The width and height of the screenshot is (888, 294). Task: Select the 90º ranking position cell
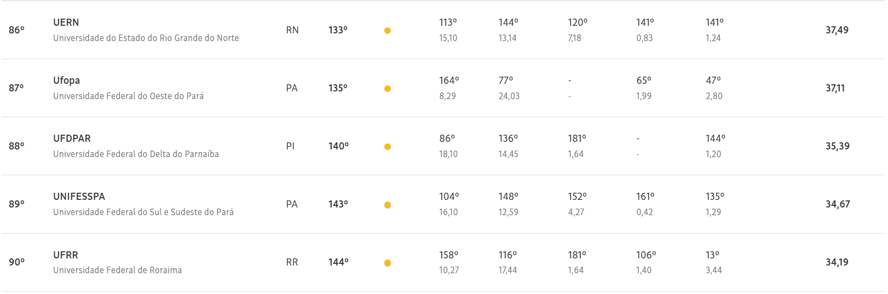tap(16, 262)
